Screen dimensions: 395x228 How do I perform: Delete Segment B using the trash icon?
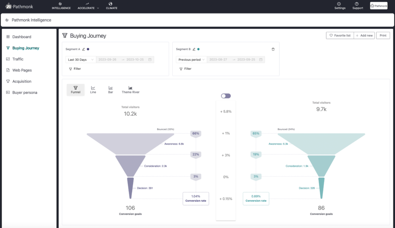coord(273,49)
